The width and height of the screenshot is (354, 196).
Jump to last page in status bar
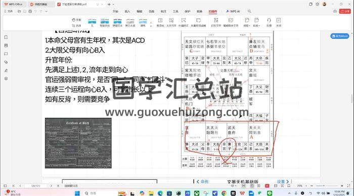[58, 186]
